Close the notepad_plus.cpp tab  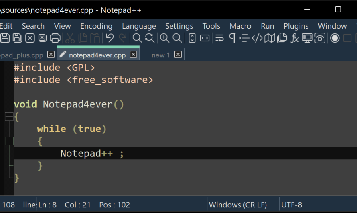tap(51, 55)
